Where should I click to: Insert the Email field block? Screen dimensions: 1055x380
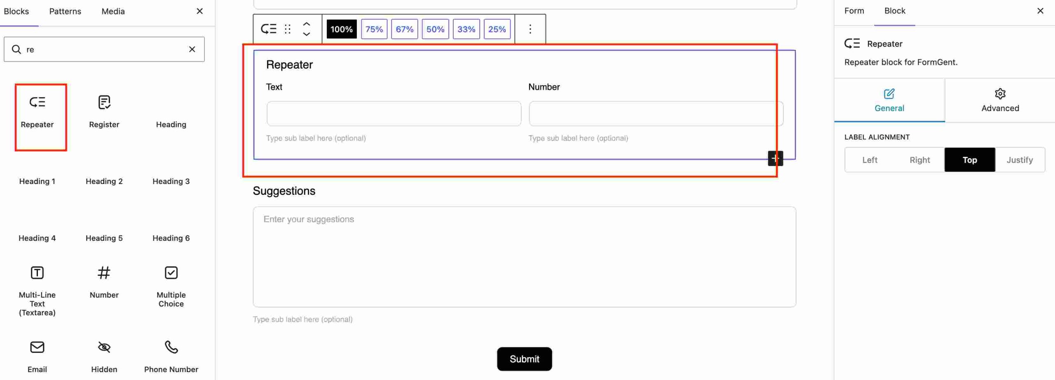tap(37, 357)
